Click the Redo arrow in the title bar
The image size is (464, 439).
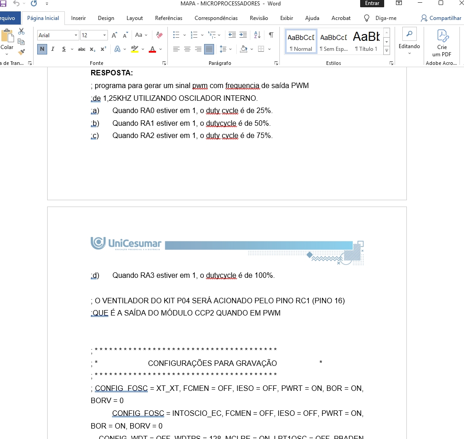click(x=34, y=4)
